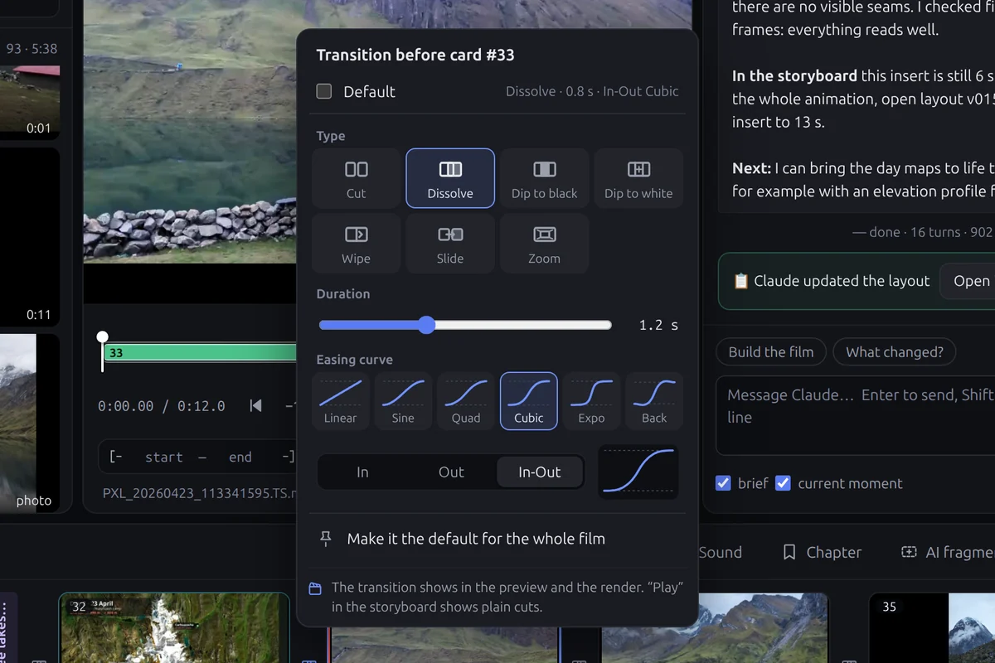Set easing curve to Quad
The height and width of the screenshot is (663, 995).
[466, 401]
